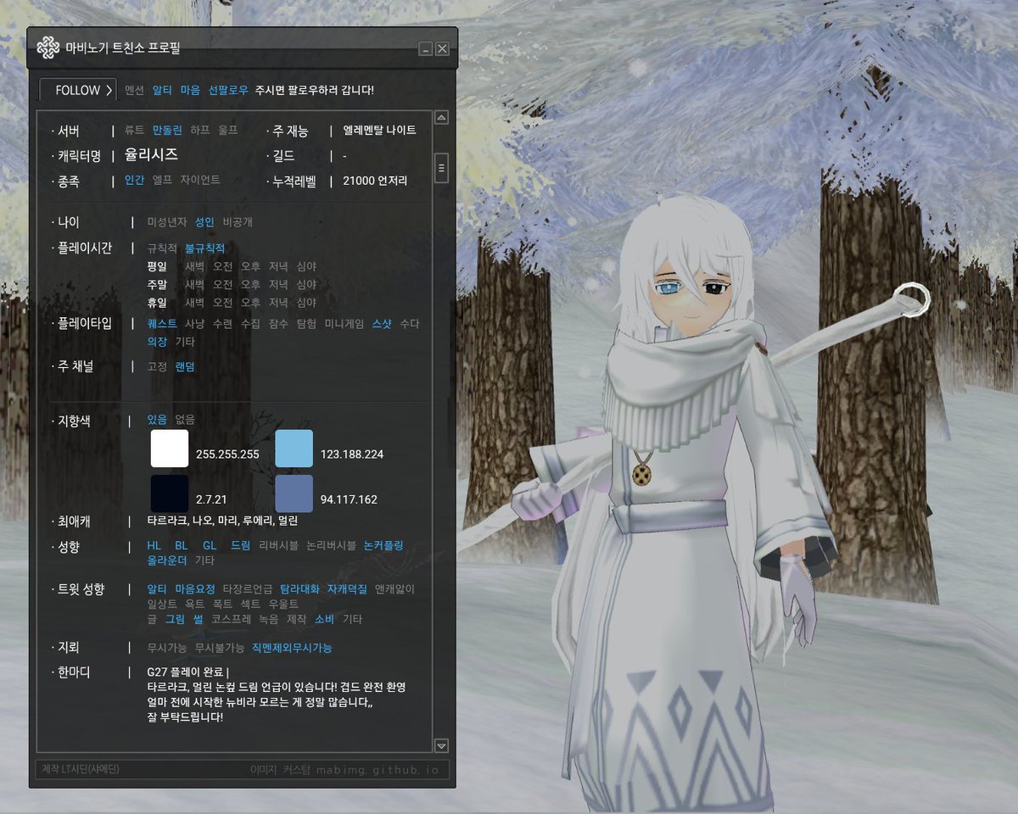The width and height of the screenshot is (1018, 814).
Task: Select 자이언트 race option
Action: (x=200, y=180)
